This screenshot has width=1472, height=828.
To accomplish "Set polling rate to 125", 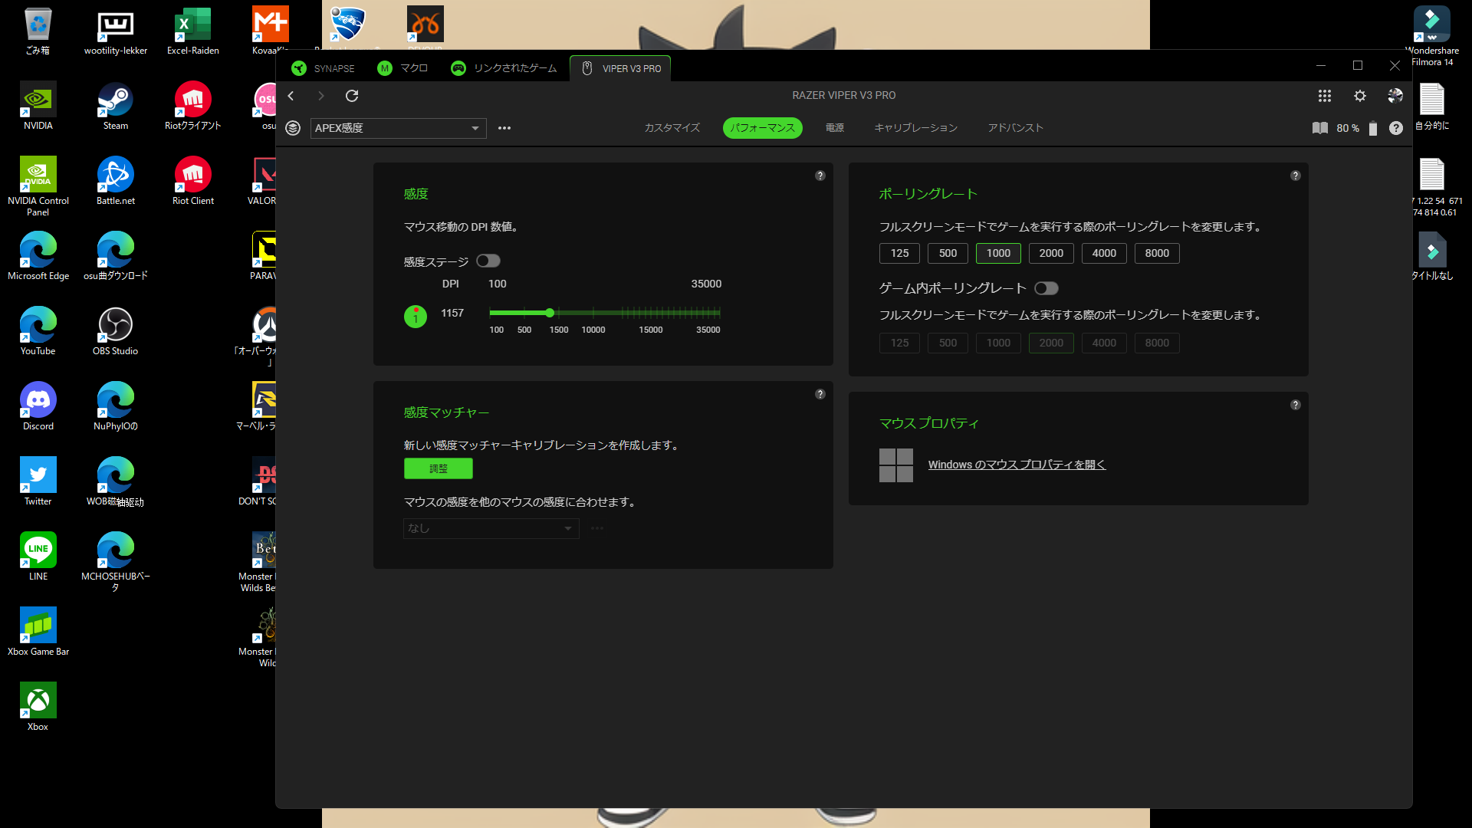I will (x=899, y=253).
